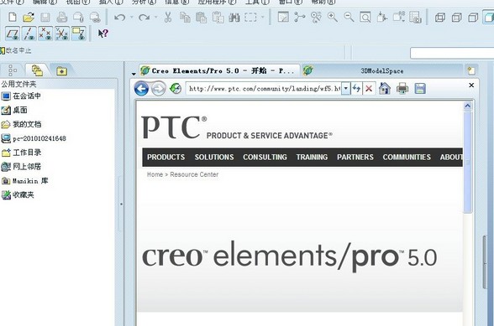Click the Cut scissors icon
The width and height of the screenshot is (494, 326).
point(168,17)
